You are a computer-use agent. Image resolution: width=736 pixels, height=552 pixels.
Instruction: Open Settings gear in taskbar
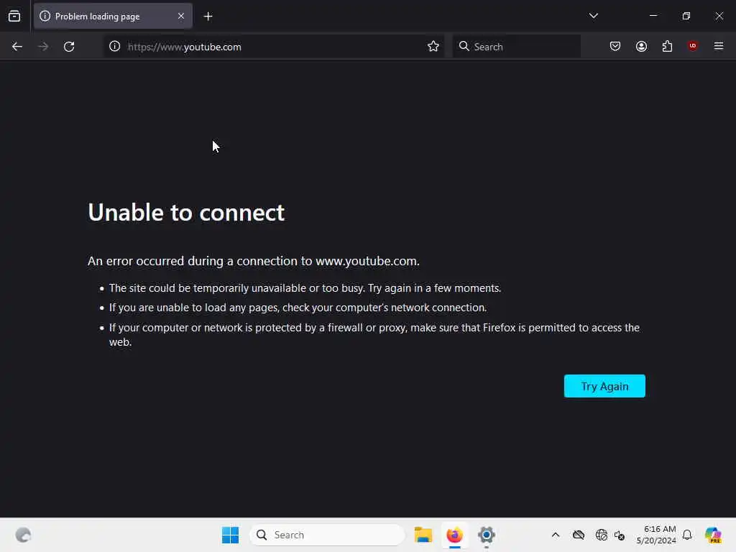coord(487,535)
